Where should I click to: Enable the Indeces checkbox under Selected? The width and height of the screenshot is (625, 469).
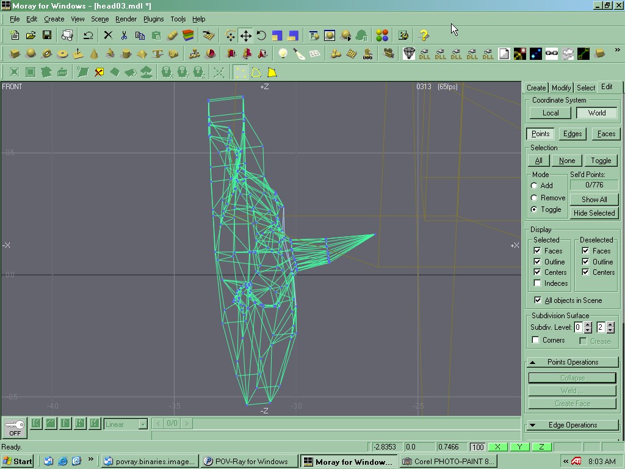click(x=537, y=283)
